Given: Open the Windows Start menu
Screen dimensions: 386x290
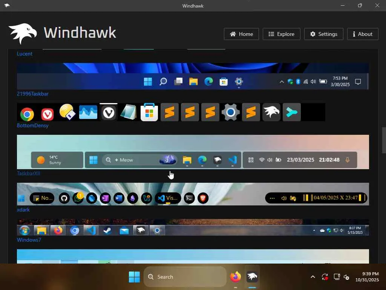Looking at the screenshot, I should (x=134, y=277).
